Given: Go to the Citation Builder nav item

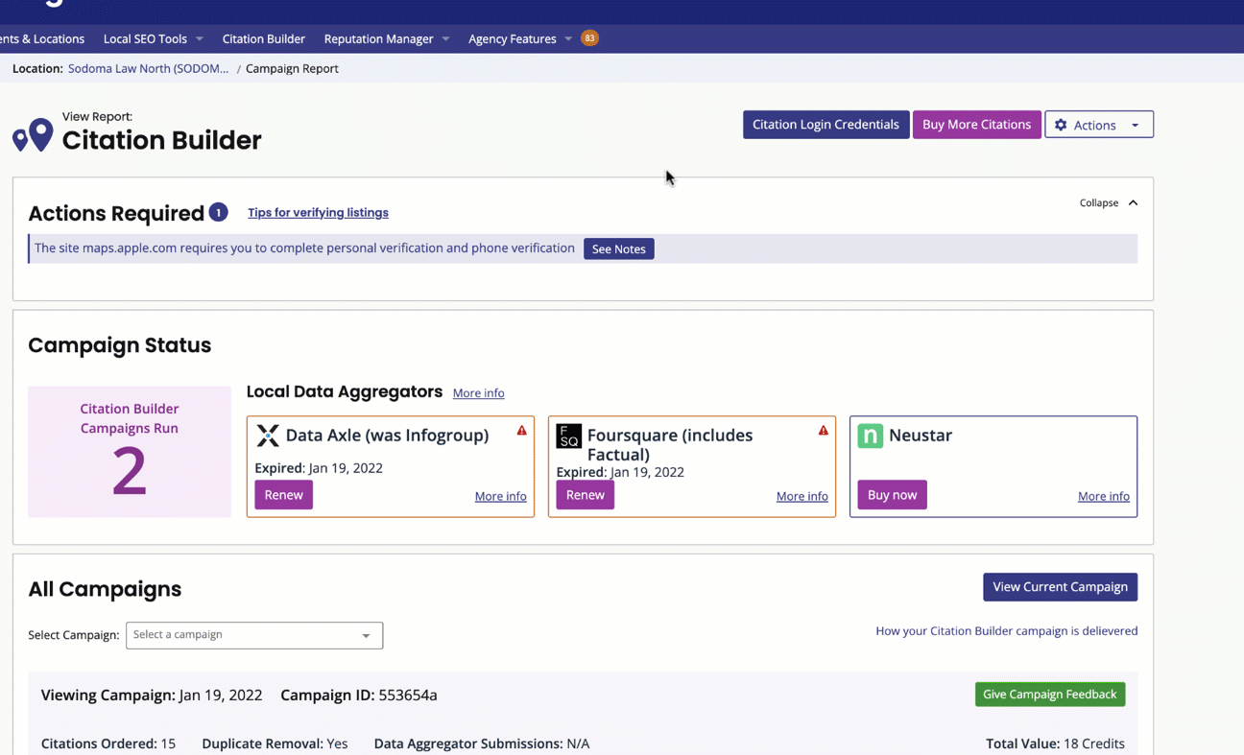Looking at the screenshot, I should 263,39.
